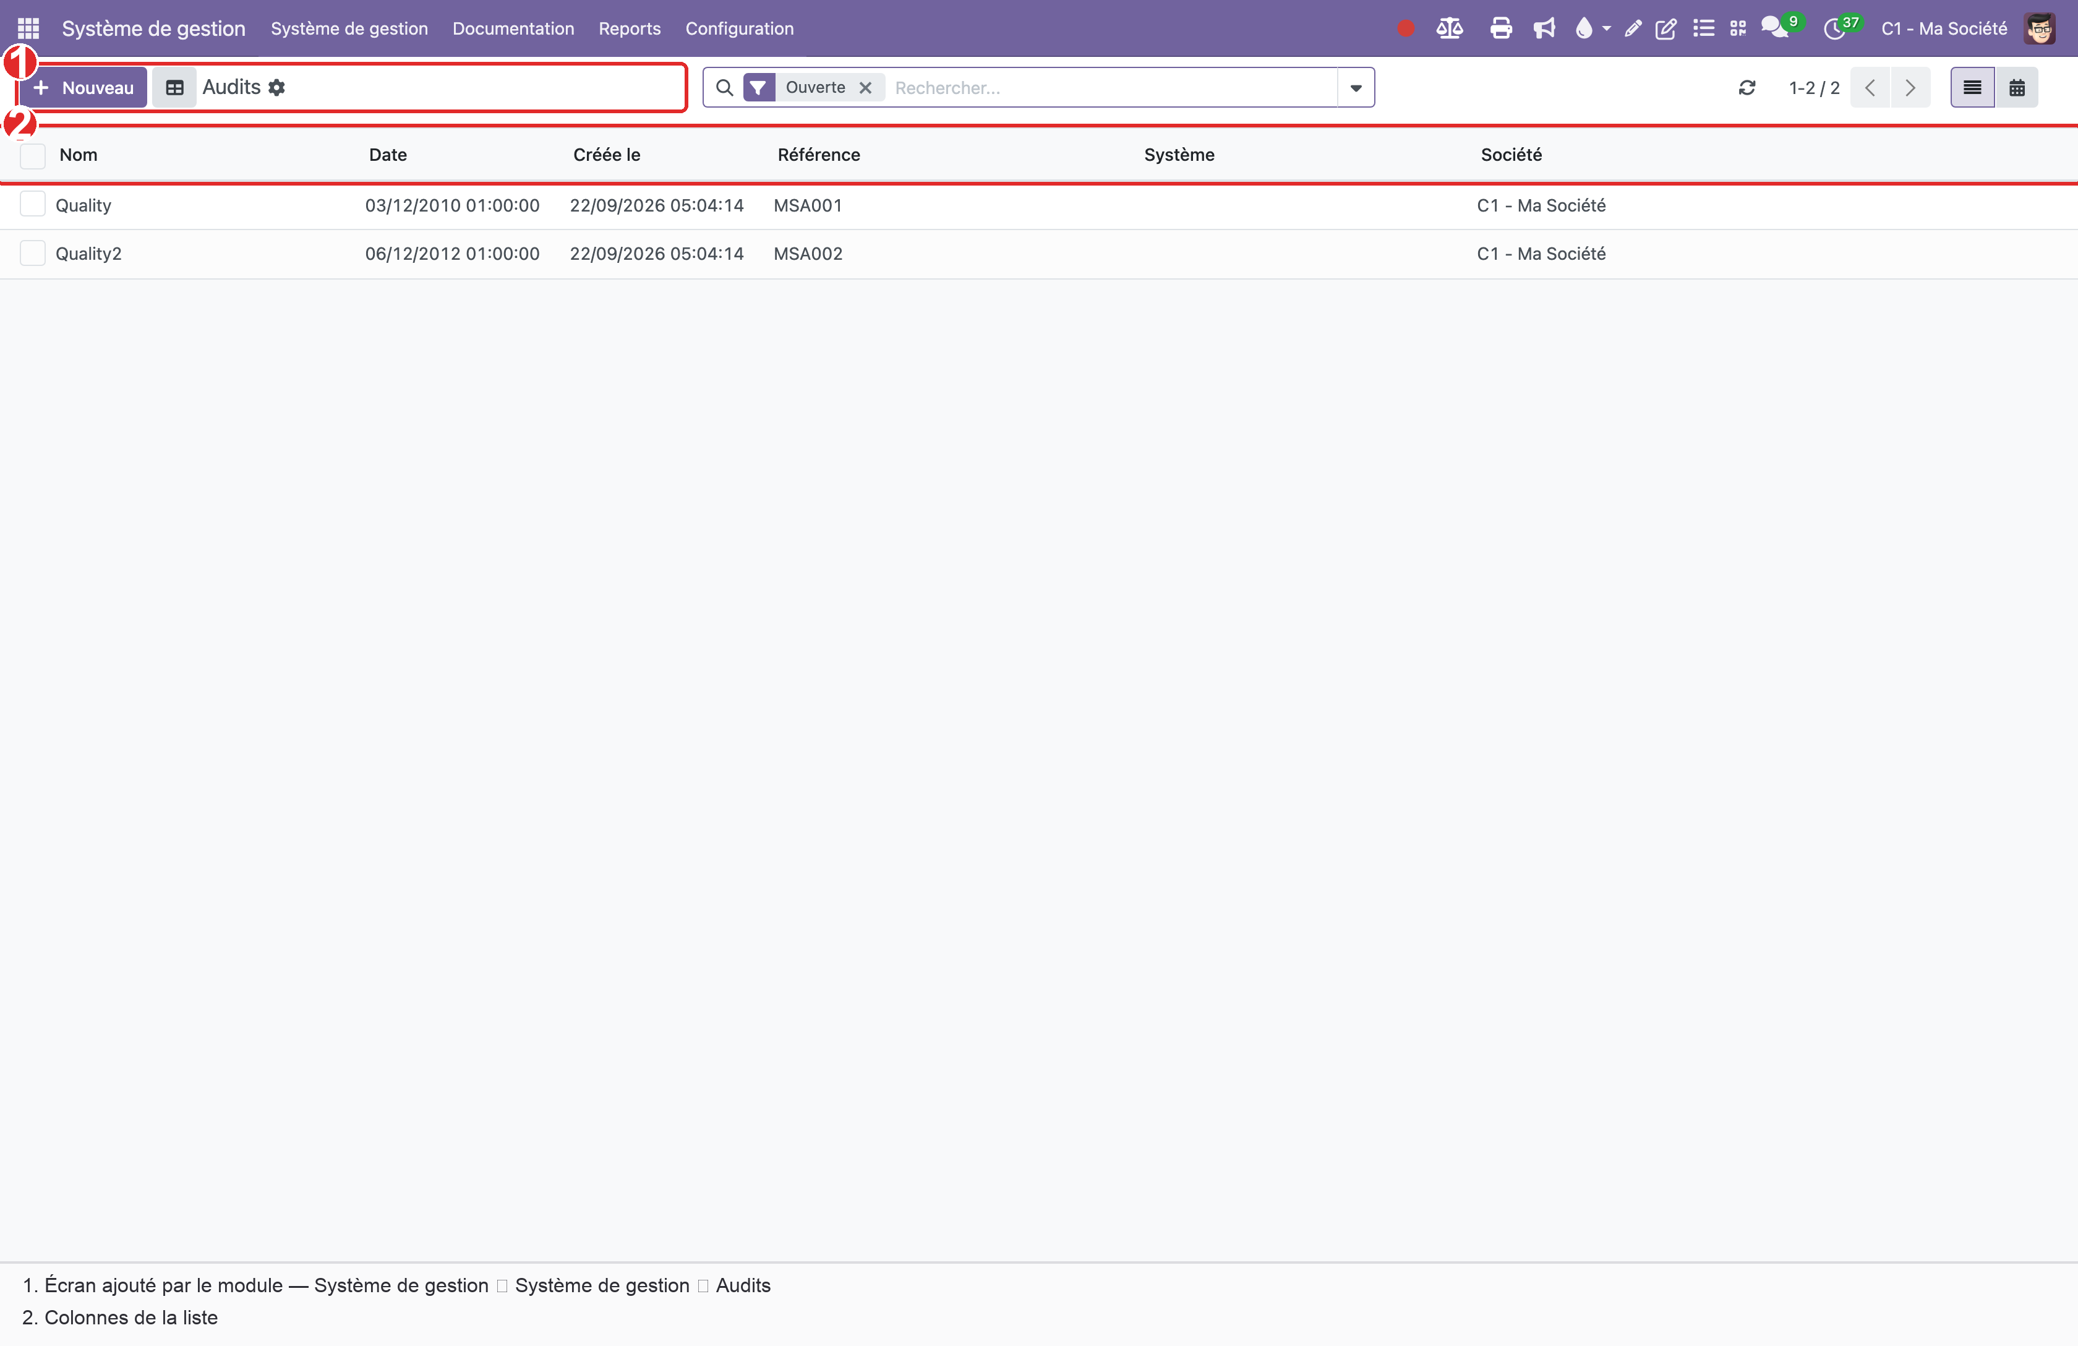Open conversations with badge 9
Viewport: 2078px width, 1346px height.
[1781, 27]
